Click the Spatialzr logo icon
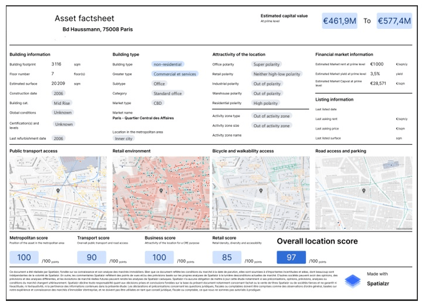 click(x=352, y=280)
